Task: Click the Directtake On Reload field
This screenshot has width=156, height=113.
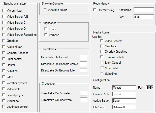Action: pos(83,57)
